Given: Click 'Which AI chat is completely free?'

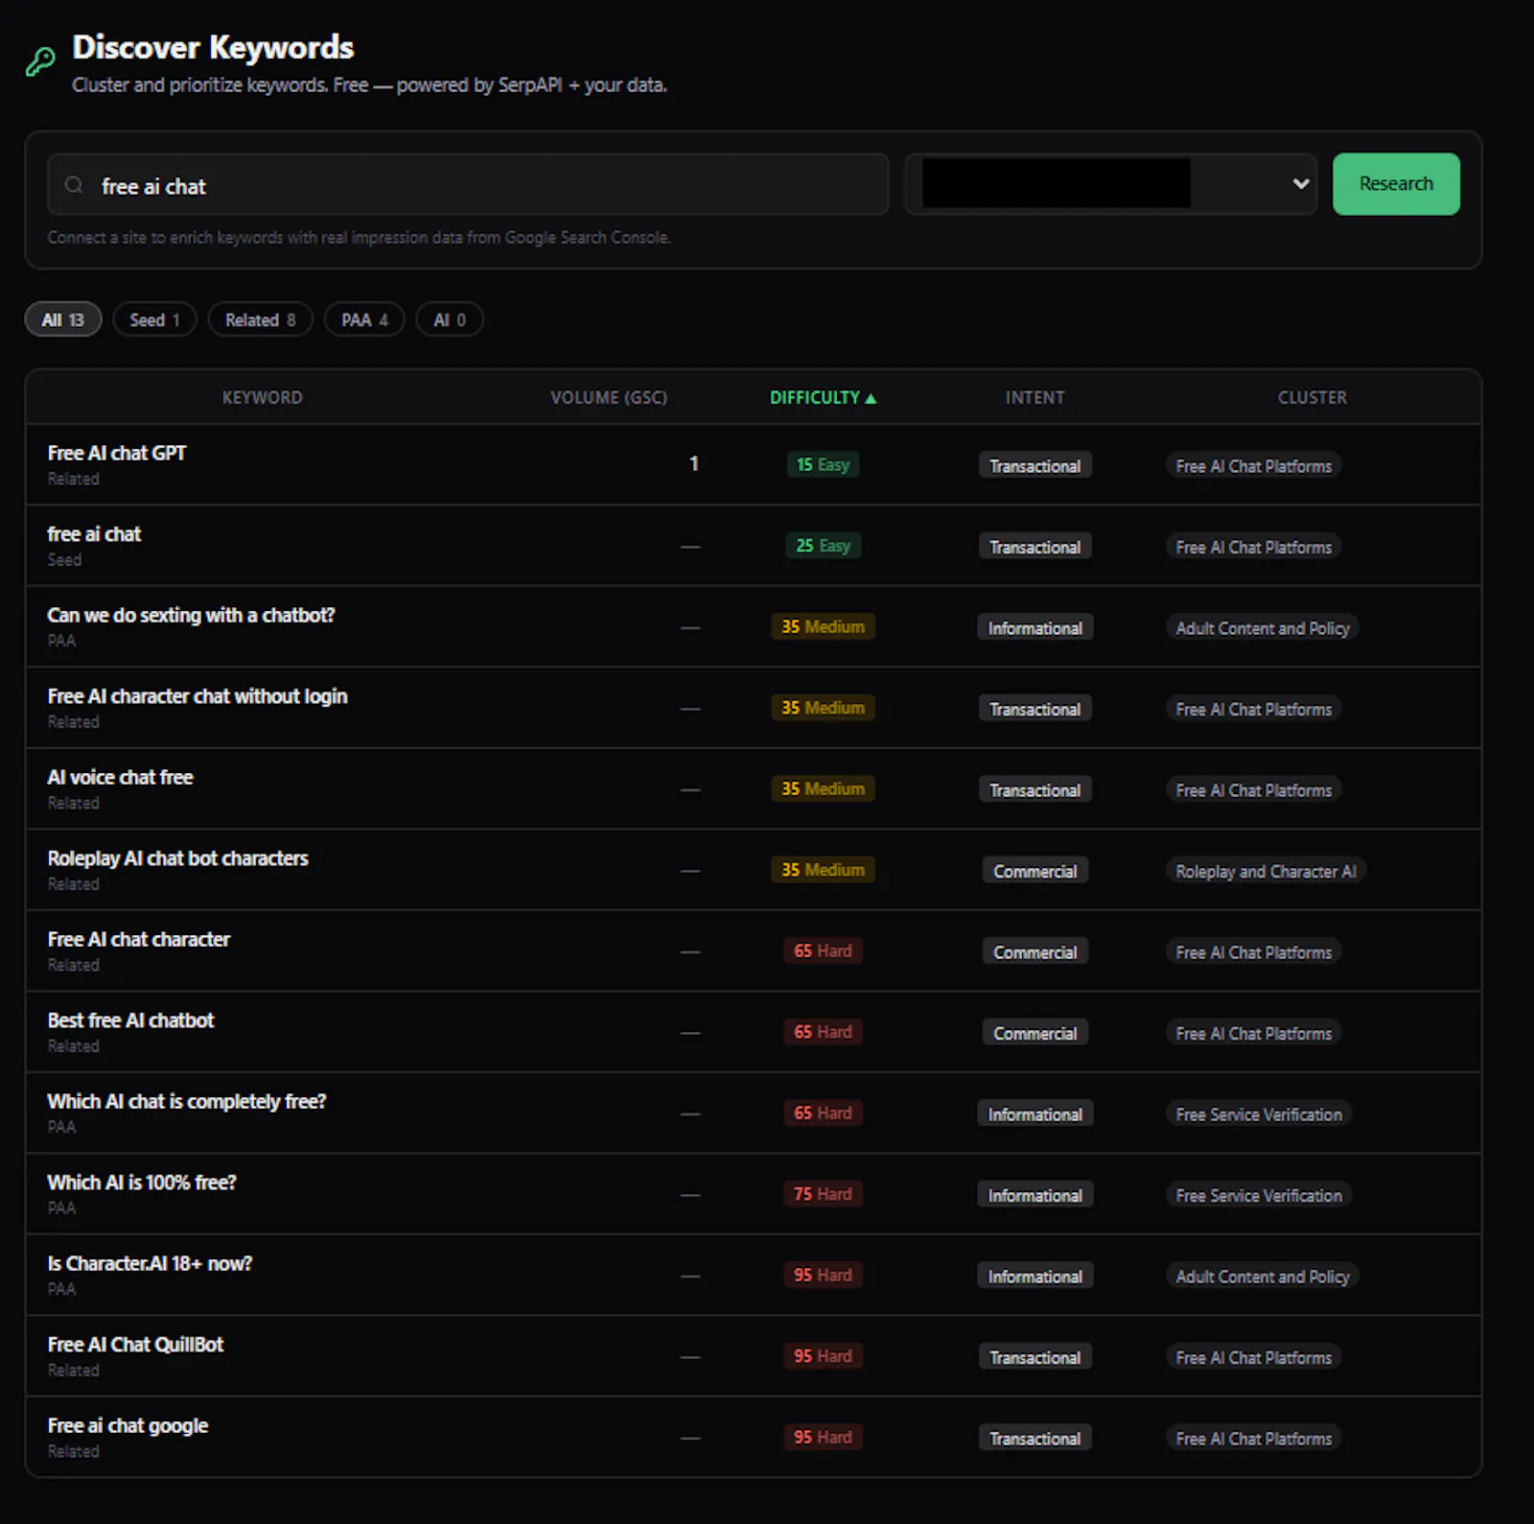Looking at the screenshot, I should tap(187, 1101).
